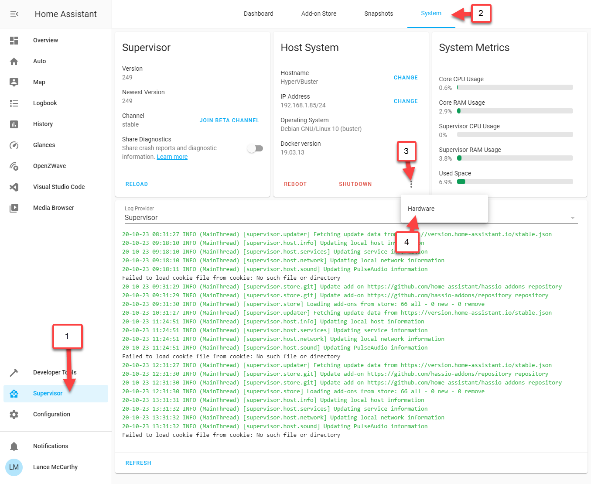
Task: Expand the Log Provider dropdown
Action: [572, 218]
